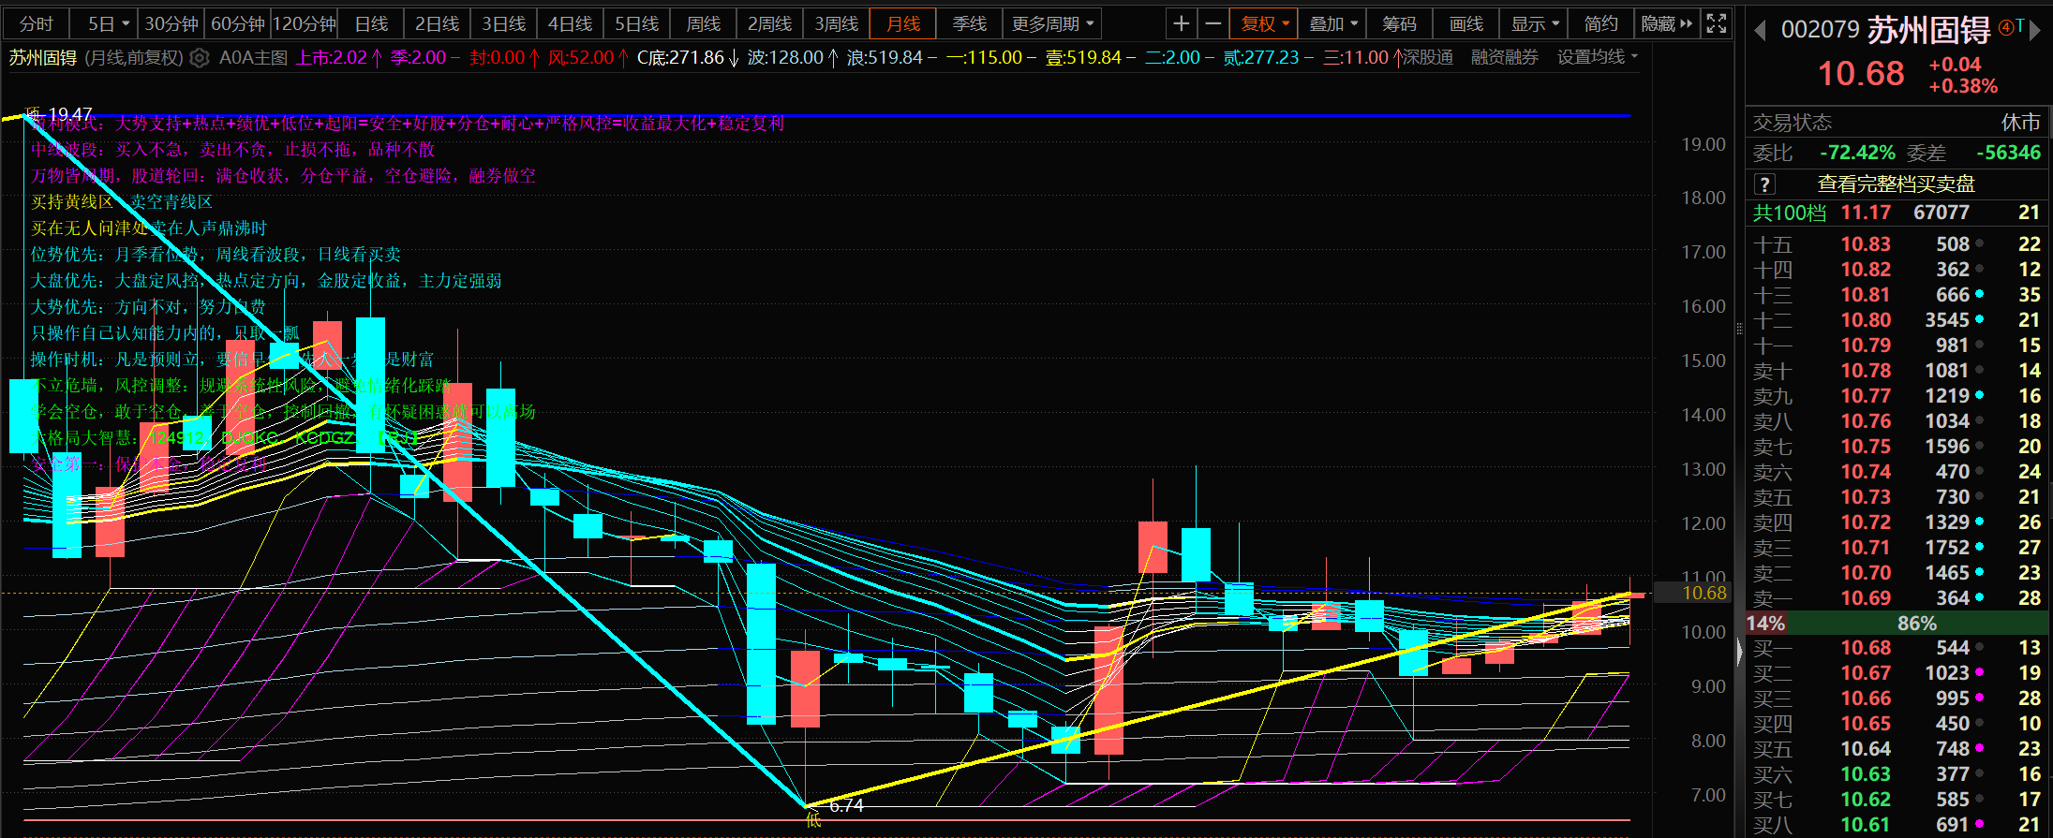Click the A0A主图 indicator name
The image size is (2053, 838).
(253, 57)
